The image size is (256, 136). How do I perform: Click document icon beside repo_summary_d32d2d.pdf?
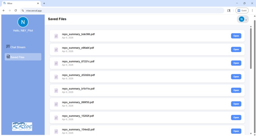pos(56,77)
